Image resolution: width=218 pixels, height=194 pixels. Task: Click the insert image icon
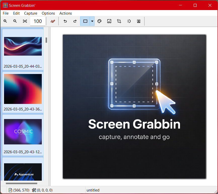click(x=109, y=21)
